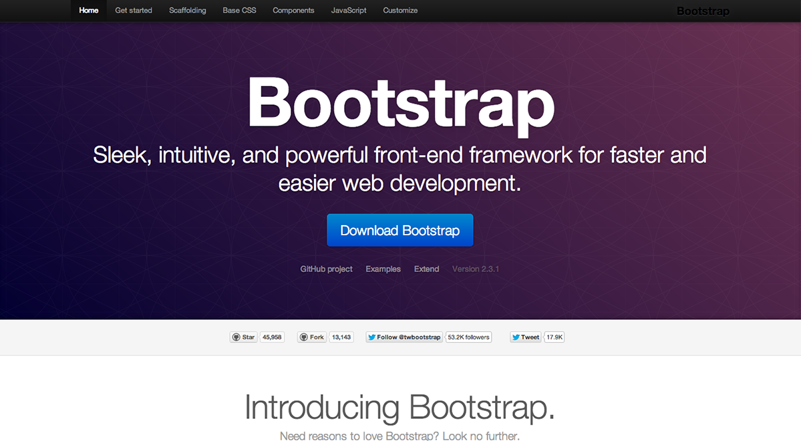Open the GitHub project link
The image size is (801, 441).
click(326, 269)
